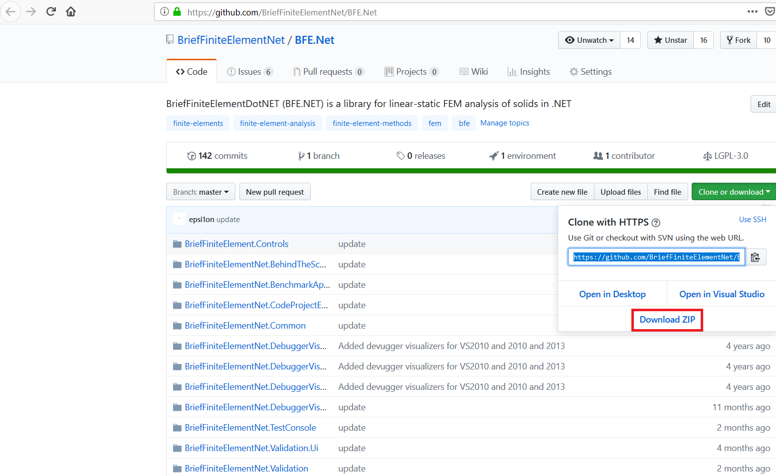776x476 pixels.
Task: Open the Branch: master selector
Action: pyautogui.click(x=200, y=192)
